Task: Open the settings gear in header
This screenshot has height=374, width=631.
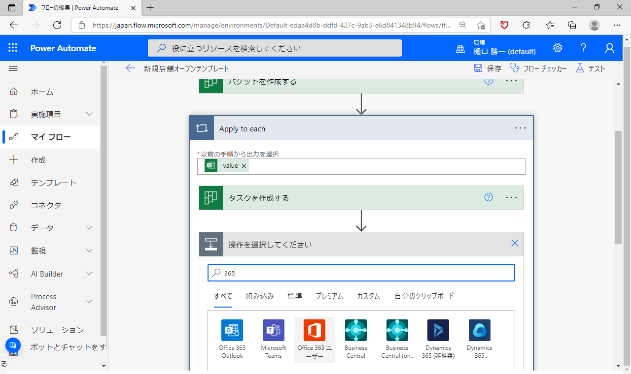Action: (558, 48)
